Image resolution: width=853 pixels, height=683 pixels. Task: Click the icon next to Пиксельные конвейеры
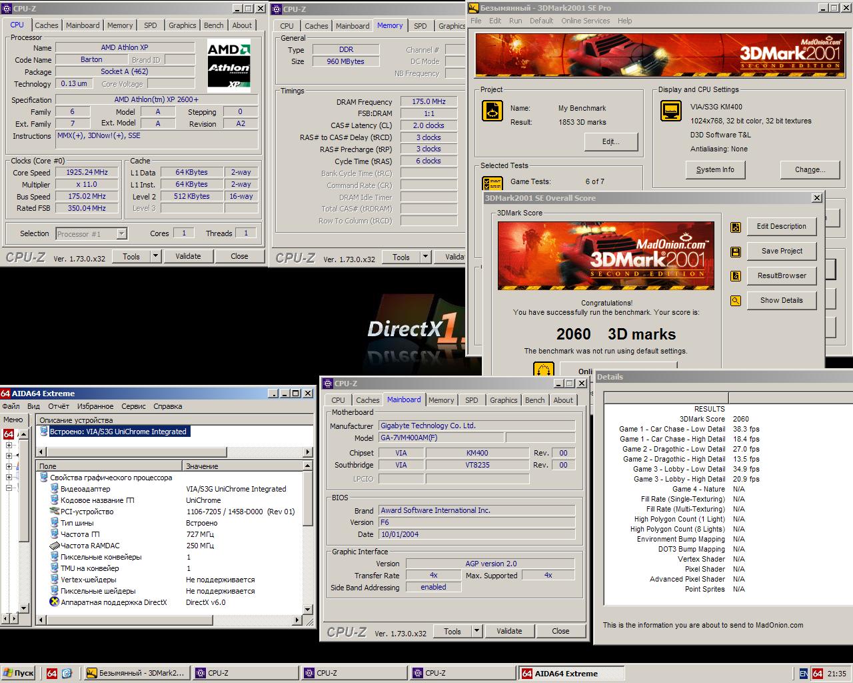tap(55, 557)
